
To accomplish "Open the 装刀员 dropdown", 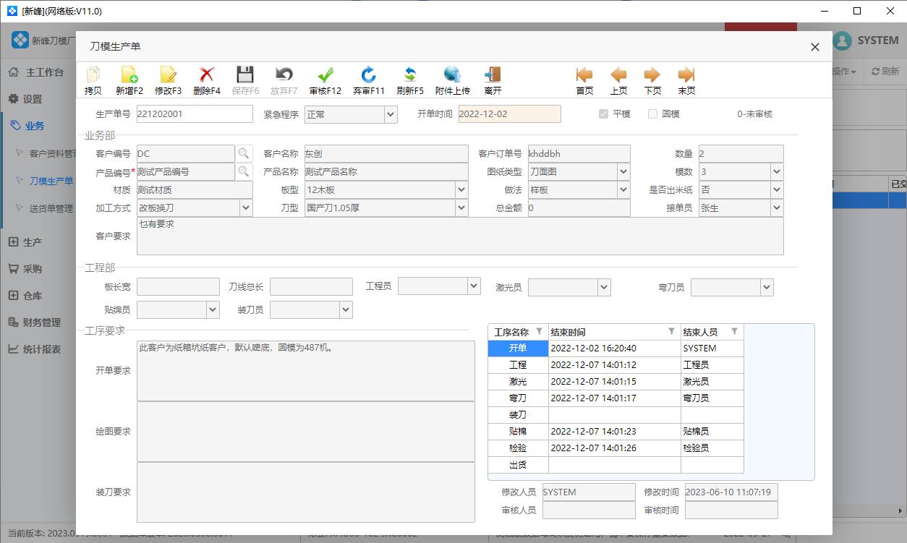I will point(346,309).
